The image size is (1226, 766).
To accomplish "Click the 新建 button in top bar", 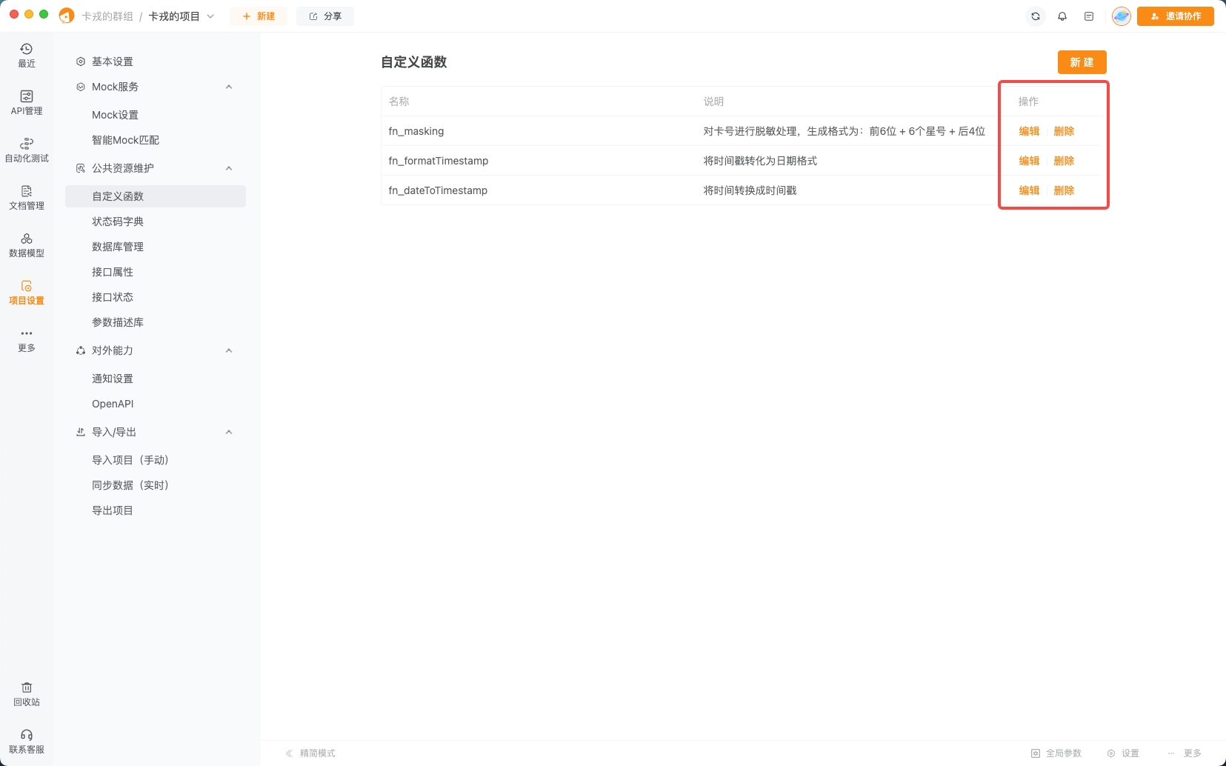I will click(259, 16).
